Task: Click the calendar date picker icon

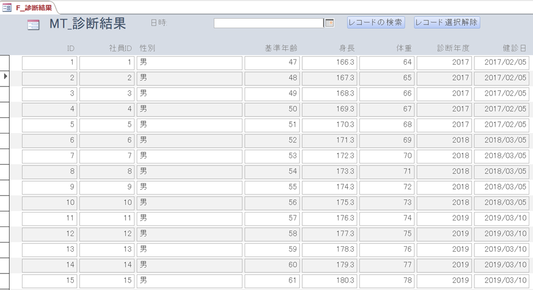Action: [330, 23]
